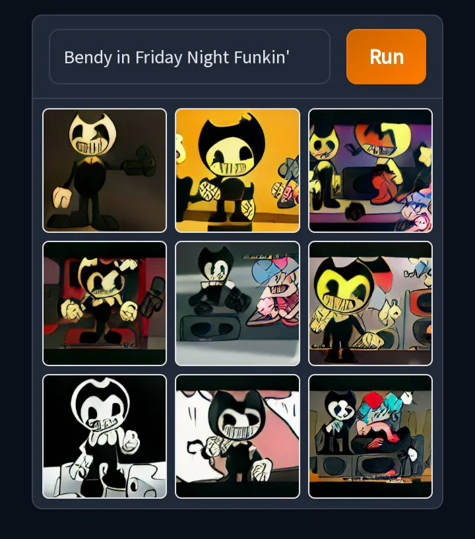Click the last generated result in the grid

(x=371, y=436)
